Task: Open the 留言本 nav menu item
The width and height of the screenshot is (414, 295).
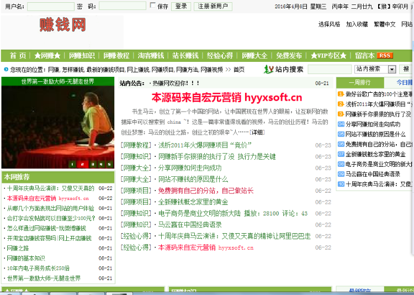Action: coord(365,55)
